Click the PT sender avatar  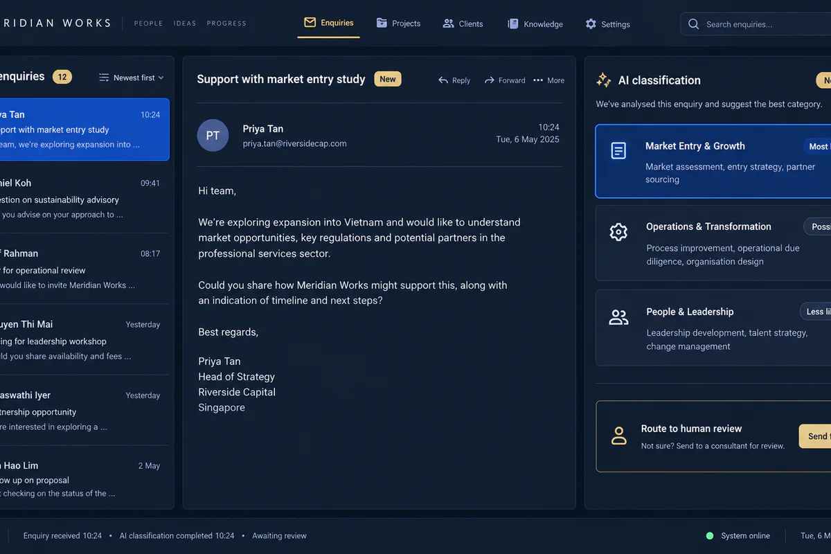coord(213,135)
